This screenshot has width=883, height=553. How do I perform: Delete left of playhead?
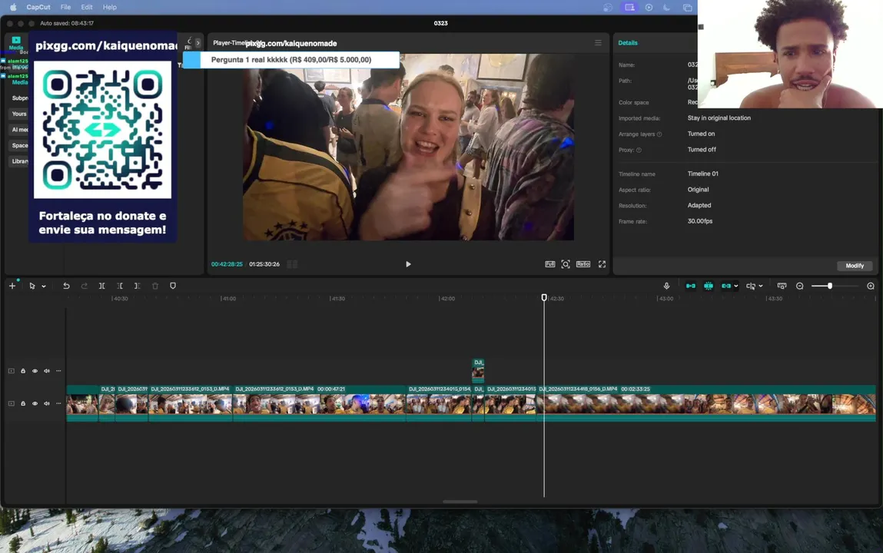pos(120,286)
